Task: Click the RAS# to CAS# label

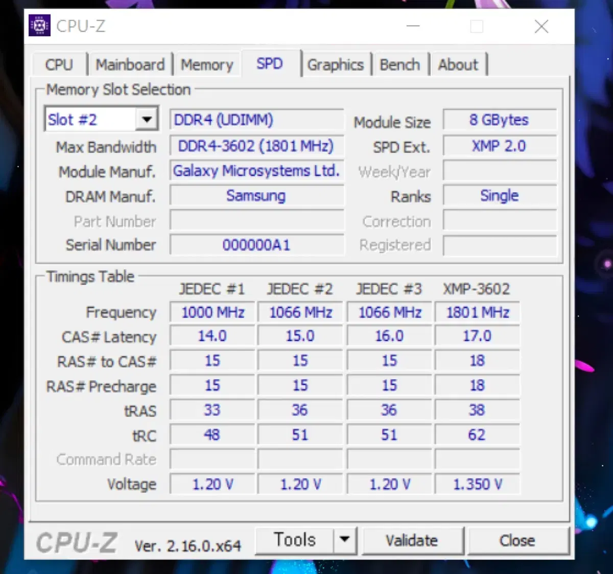Action: [x=107, y=362]
